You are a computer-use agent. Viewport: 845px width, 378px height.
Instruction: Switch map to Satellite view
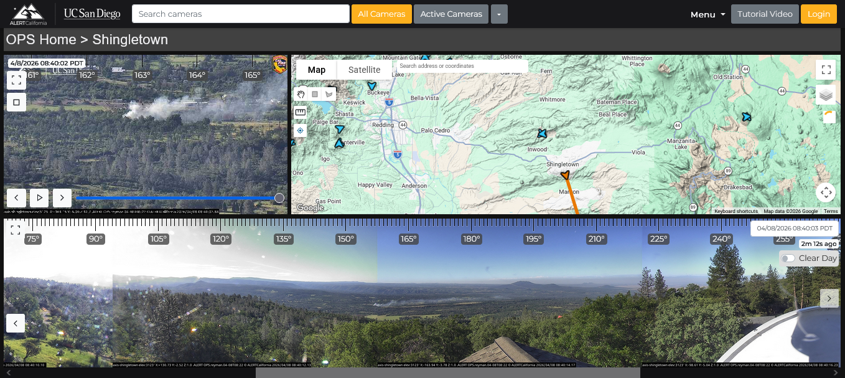coord(364,70)
